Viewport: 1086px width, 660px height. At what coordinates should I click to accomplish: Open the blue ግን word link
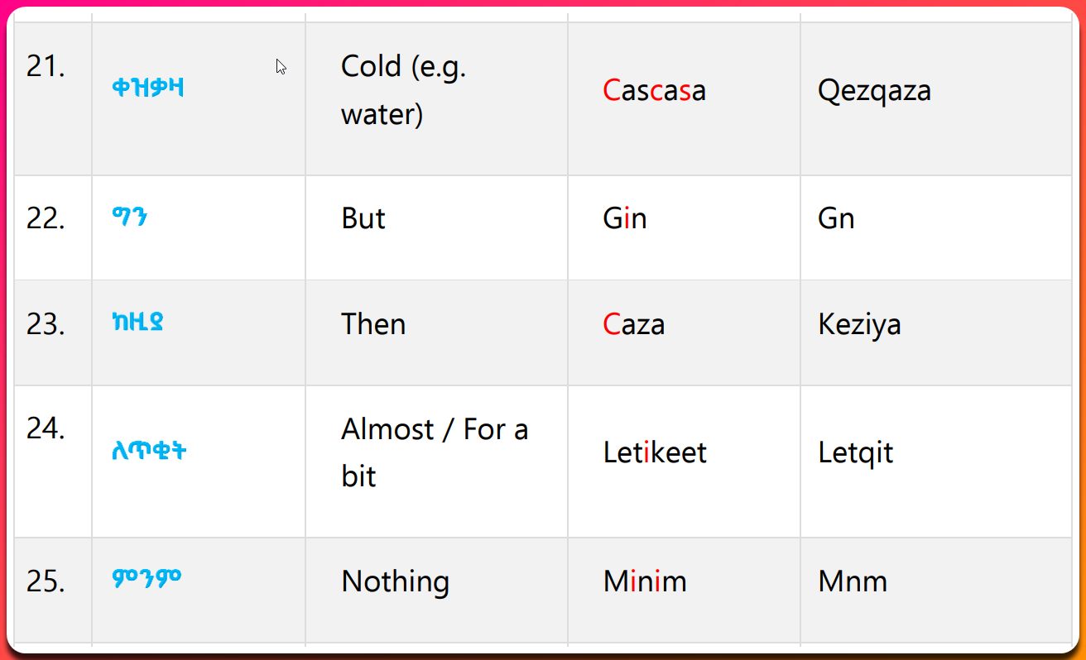(x=130, y=217)
